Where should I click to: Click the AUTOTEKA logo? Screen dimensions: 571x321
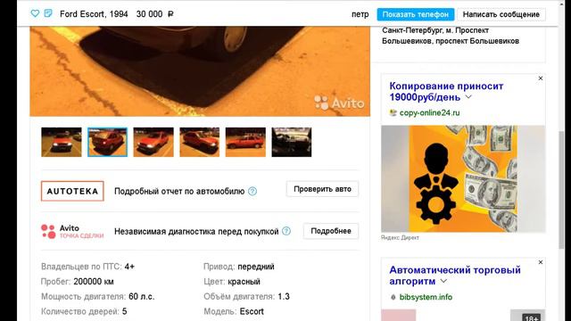click(72, 191)
